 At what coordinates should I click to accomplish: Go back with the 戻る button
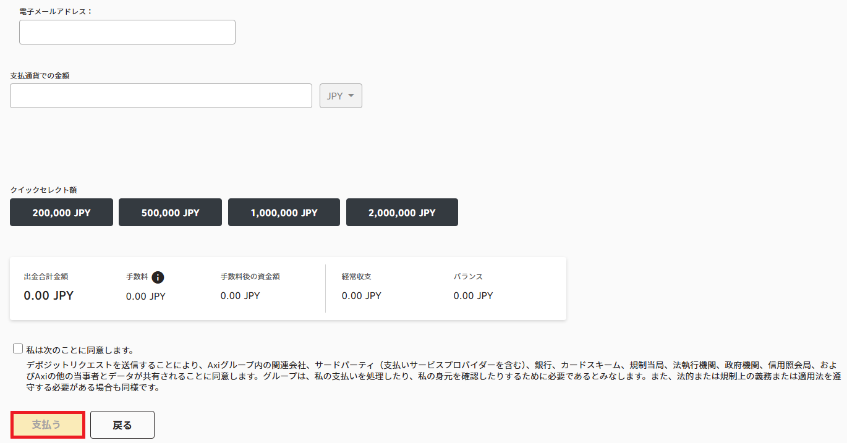pyautogui.click(x=122, y=425)
